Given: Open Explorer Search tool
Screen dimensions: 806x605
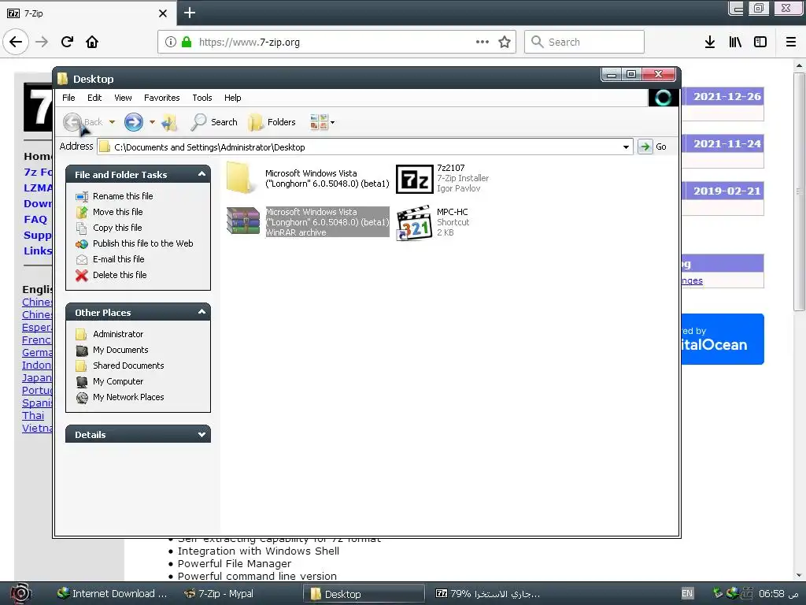Looking at the screenshot, I should click(x=214, y=122).
